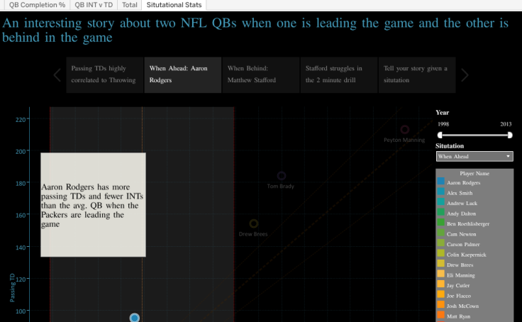Select the Tom Brady data point circle
Image resolution: width=522 pixels, height=322 pixels.
tap(282, 175)
